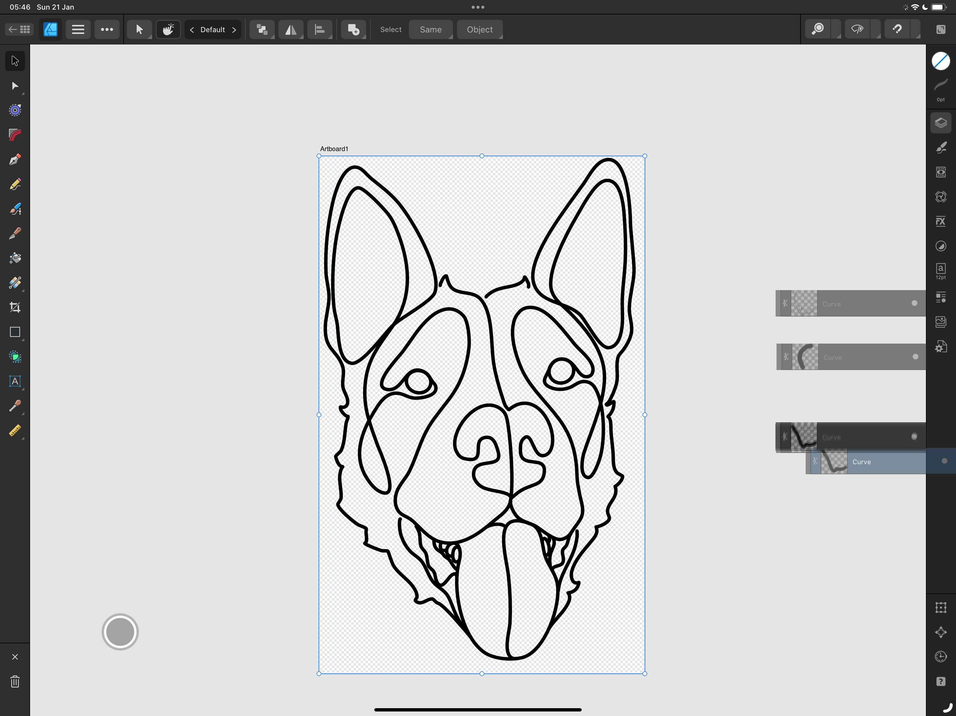
Task: Open the Layer states studio panel
Action: [941, 297]
